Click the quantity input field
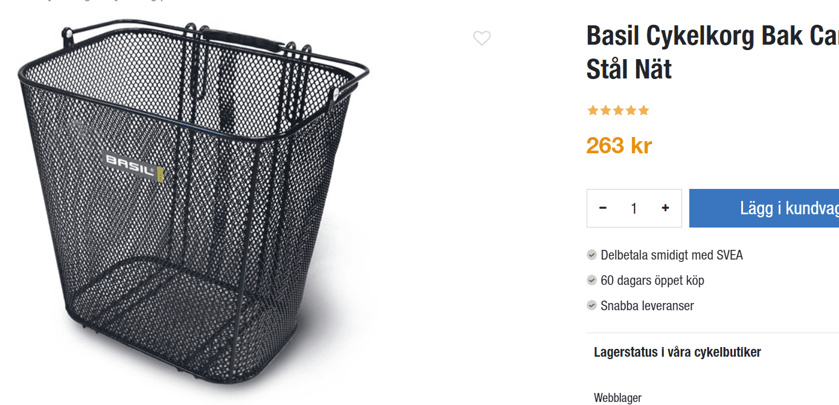Viewport: 839px width, 405px height. click(x=634, y=208)
